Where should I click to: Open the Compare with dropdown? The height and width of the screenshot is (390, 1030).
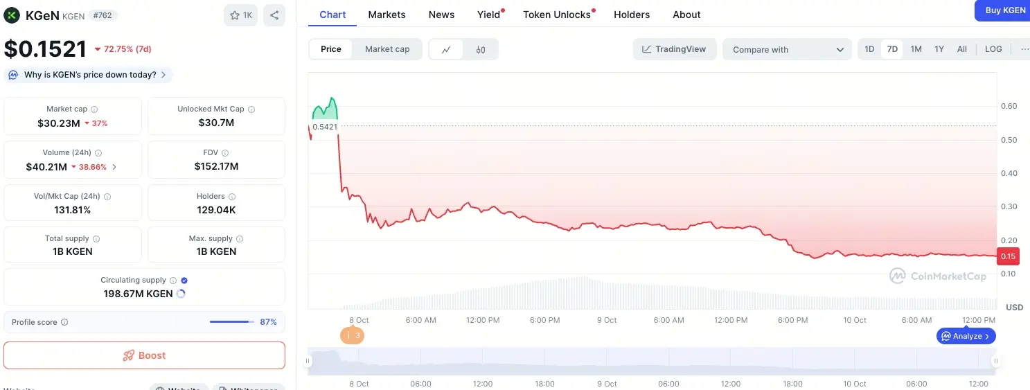(788, 49)
